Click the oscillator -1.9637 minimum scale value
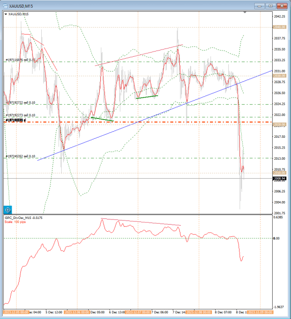Viewport: 291px width, 319px height. click(x=279, y=307)
